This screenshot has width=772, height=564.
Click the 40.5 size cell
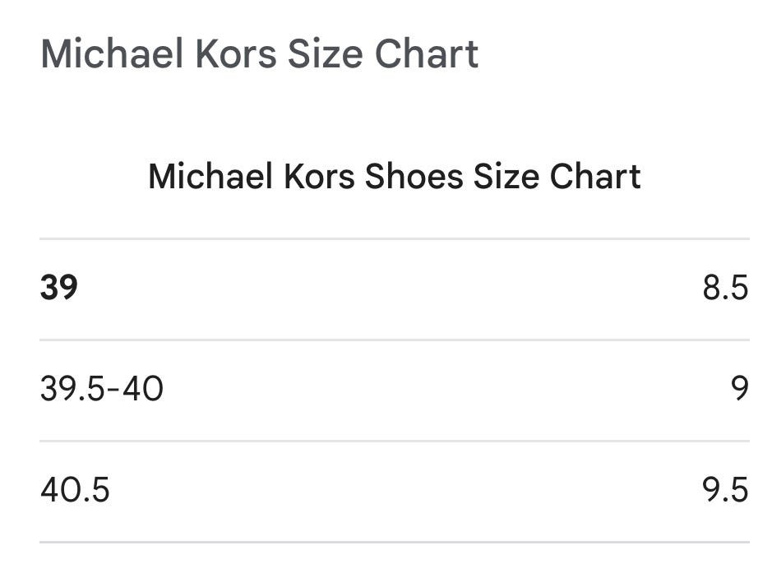[75, 490]
